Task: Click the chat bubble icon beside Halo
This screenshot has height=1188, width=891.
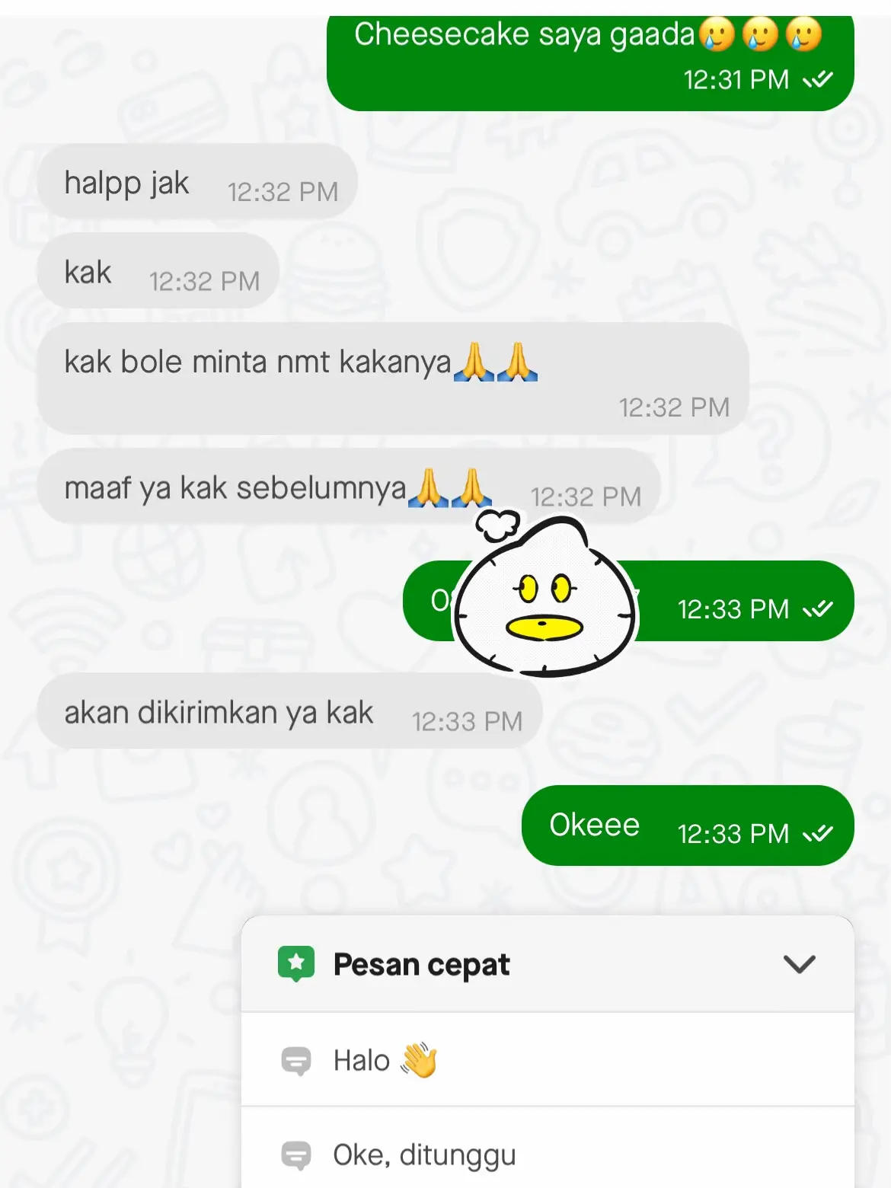Action: pos(296,1061)
